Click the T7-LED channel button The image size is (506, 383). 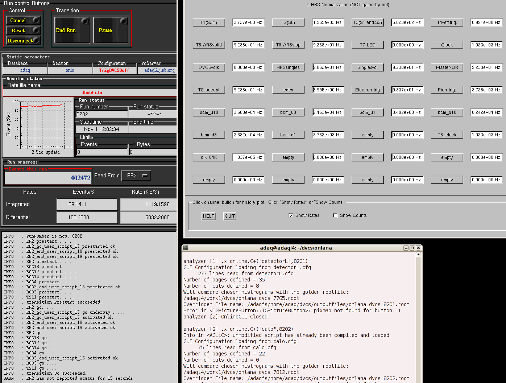pos(368,45)
